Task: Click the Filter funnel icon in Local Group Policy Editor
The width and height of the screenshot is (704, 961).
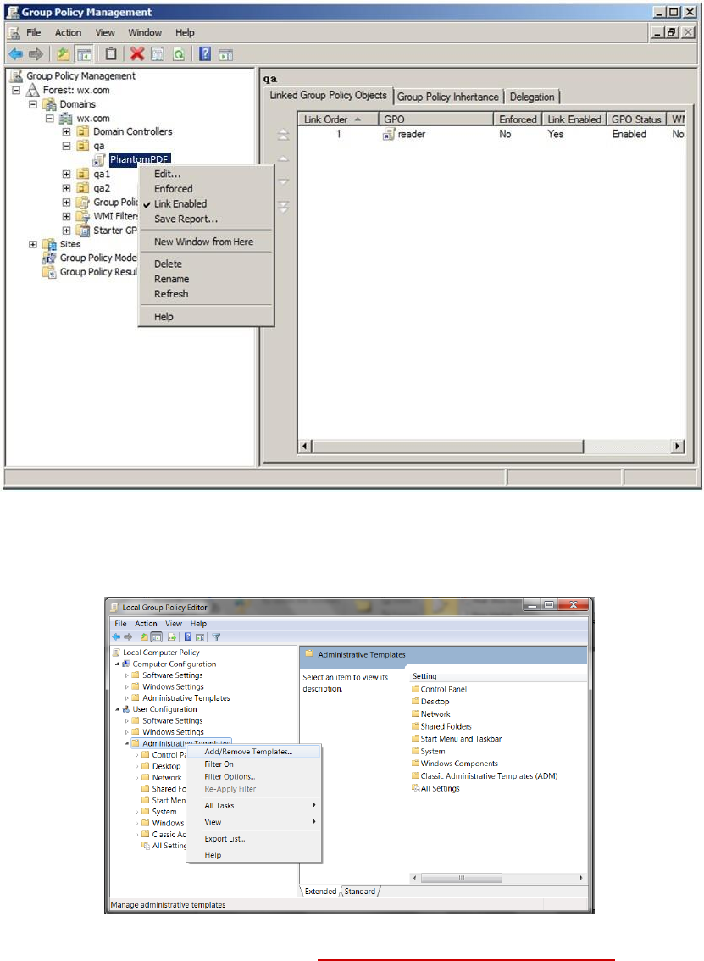Action: pyautogui.click(x=216, y=636)
